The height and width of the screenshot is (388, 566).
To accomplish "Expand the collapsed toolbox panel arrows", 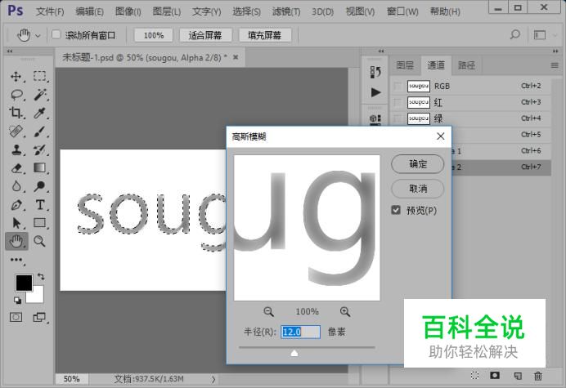I will (10, 51).
